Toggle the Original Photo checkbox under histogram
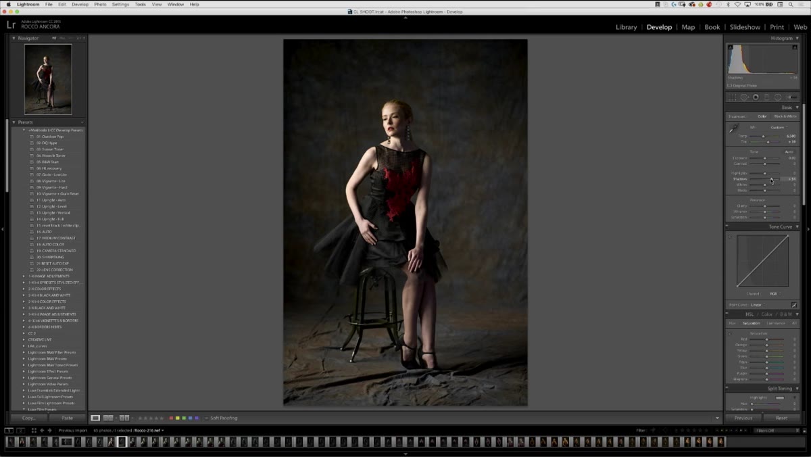The image size is (811, 457). coord(729,86)
